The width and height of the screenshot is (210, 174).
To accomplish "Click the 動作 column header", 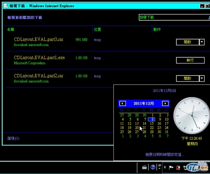I will coord(157,29).
